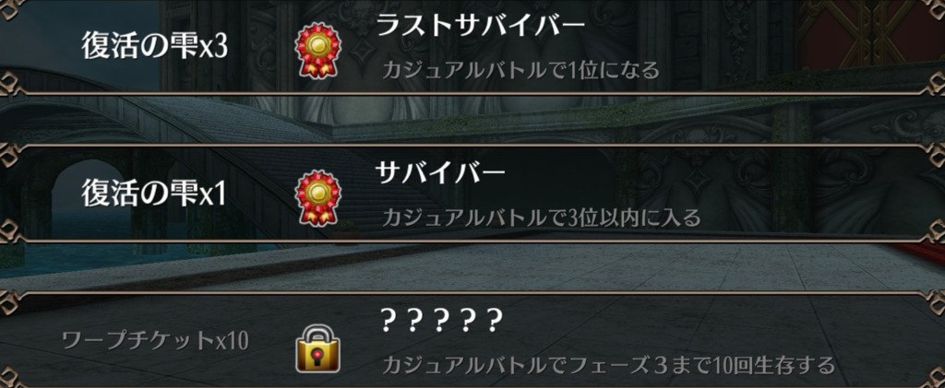Screen dimensions: 945x388
Task: Click top-left corner ornament of locked ????? panel
Action: pyautogui.click(x=12, y=304)
